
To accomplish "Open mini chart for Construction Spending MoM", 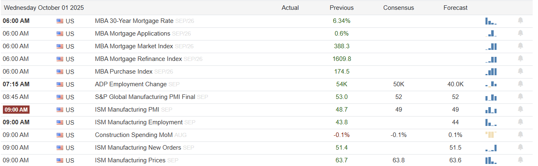I will click(x=491, y=135).
